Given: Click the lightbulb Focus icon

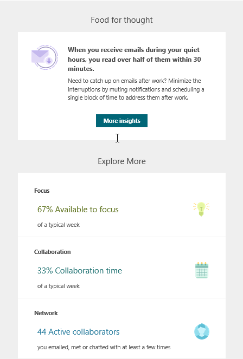Looking at the screenshot, I should pos(201,209).
